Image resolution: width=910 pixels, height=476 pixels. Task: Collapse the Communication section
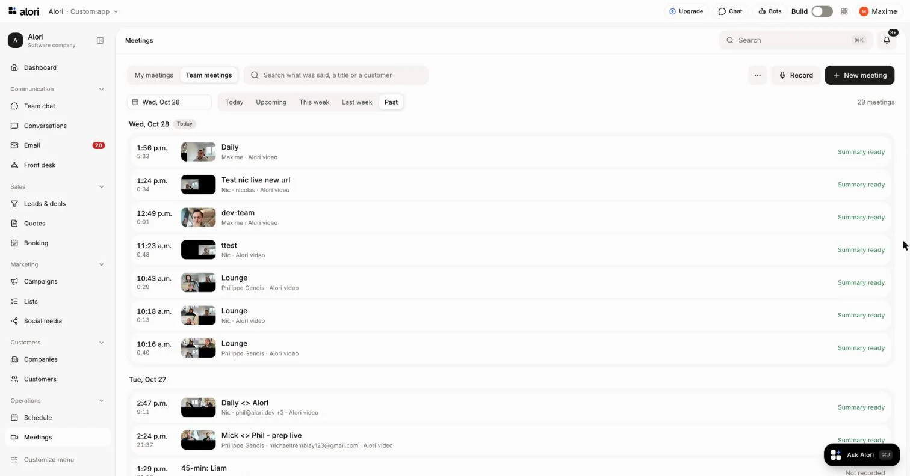tap(101, 90)
